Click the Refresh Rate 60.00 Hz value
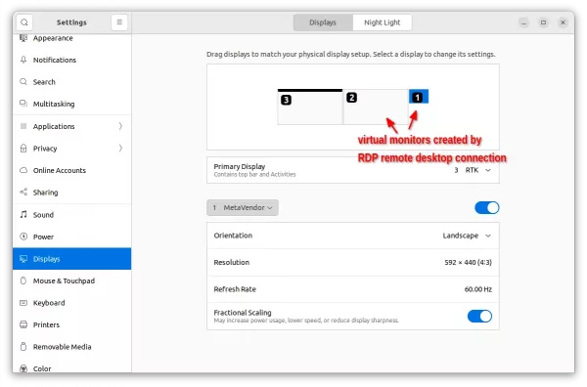The height and width of the screenshot is (387, 587). 478,289
